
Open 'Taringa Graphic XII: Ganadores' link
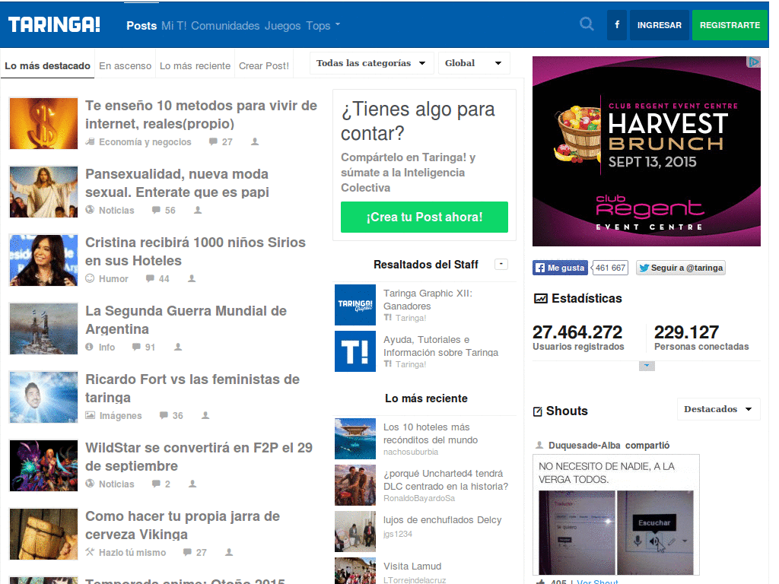[428, 300]
